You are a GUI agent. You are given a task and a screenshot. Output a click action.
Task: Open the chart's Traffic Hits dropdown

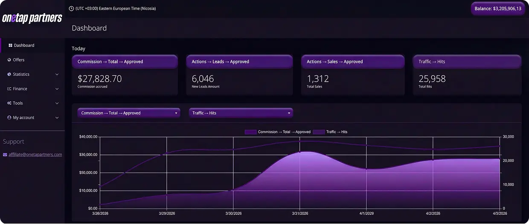pyautogui.click(x=241, y=113)
